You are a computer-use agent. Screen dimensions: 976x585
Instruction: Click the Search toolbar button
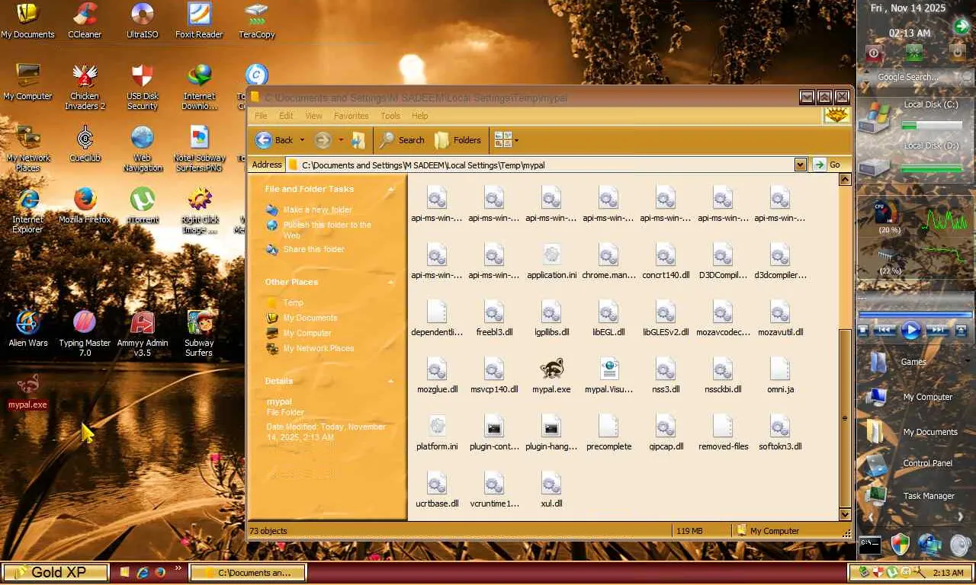(x=402, y=140)
